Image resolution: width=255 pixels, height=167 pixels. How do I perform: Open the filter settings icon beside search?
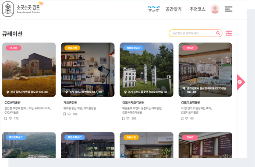pyautogui.click(x=229, y=33)
